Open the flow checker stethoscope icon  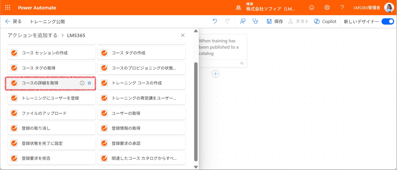point(255,21)
